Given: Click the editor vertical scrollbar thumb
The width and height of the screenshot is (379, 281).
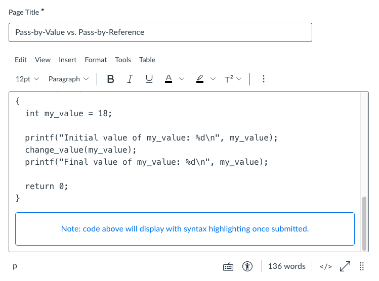Looking at the screenshot, I should click(x=364, y=224).
